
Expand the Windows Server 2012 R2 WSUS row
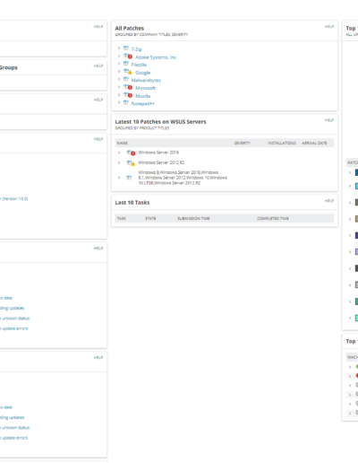[x=119, y=162]
